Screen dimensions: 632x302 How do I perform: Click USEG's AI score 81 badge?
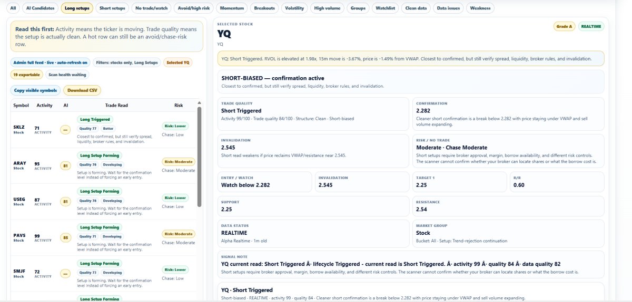pyautogui.click(x=66, y=202)
